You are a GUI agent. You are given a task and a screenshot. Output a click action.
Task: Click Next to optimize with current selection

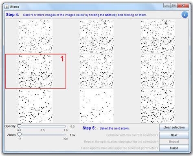[x=174, y=135]
